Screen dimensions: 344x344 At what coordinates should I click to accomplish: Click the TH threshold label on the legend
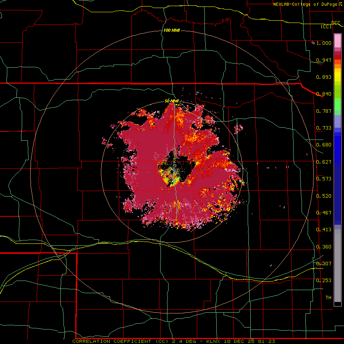[328, 298]
